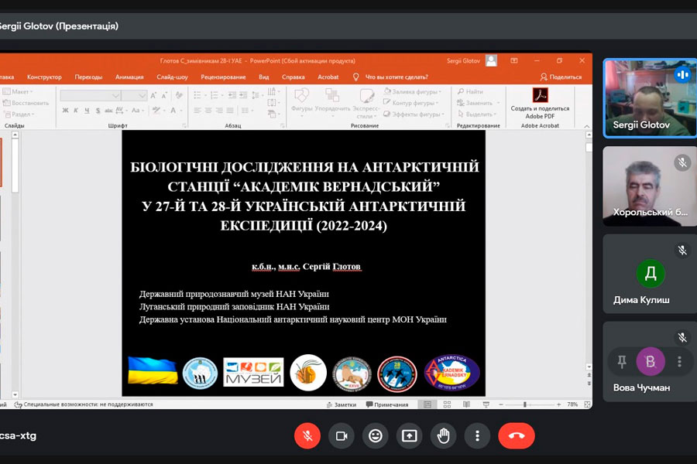Screen dimensions: 697x464
Task: Toggle the microphone mute button in the Meet controls
Action: coord(307,435)
